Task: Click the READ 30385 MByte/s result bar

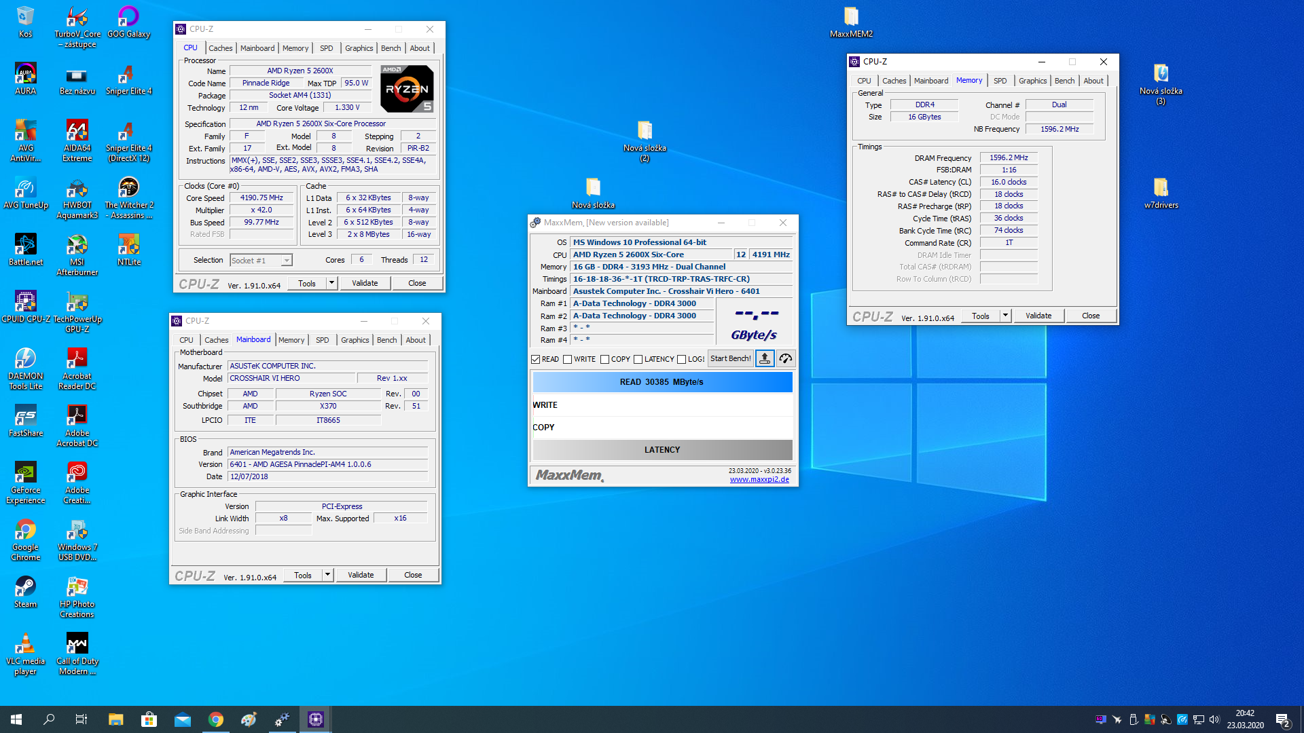Action: (662, 382)
